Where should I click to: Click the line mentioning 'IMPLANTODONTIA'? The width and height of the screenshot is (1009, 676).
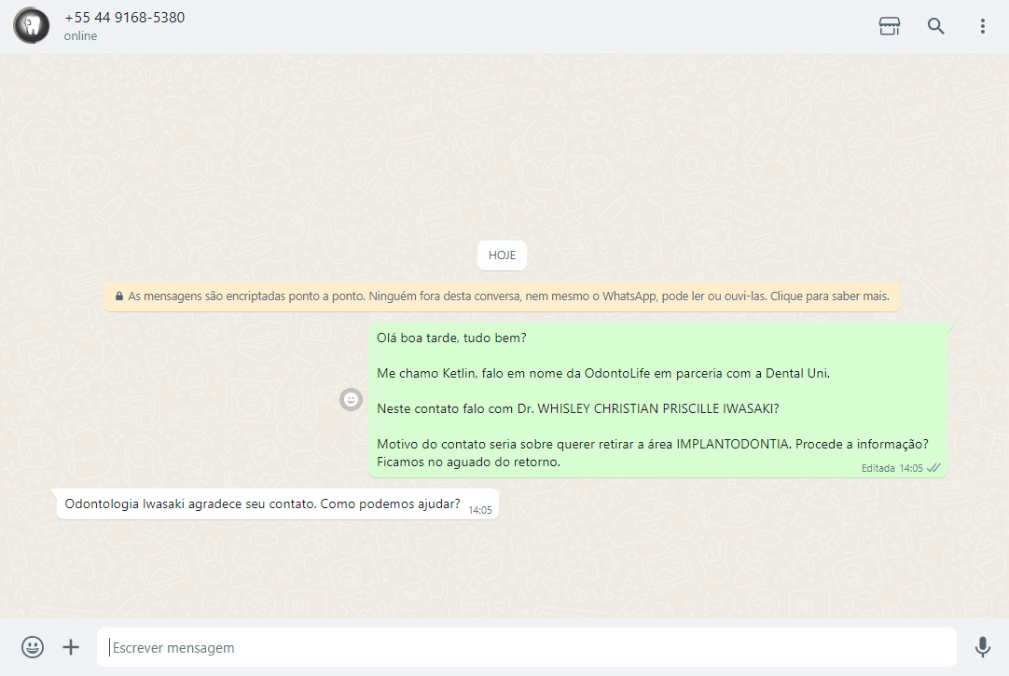(653, 445)
